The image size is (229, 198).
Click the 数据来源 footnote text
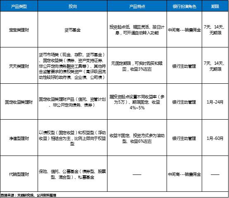[29, 195]
